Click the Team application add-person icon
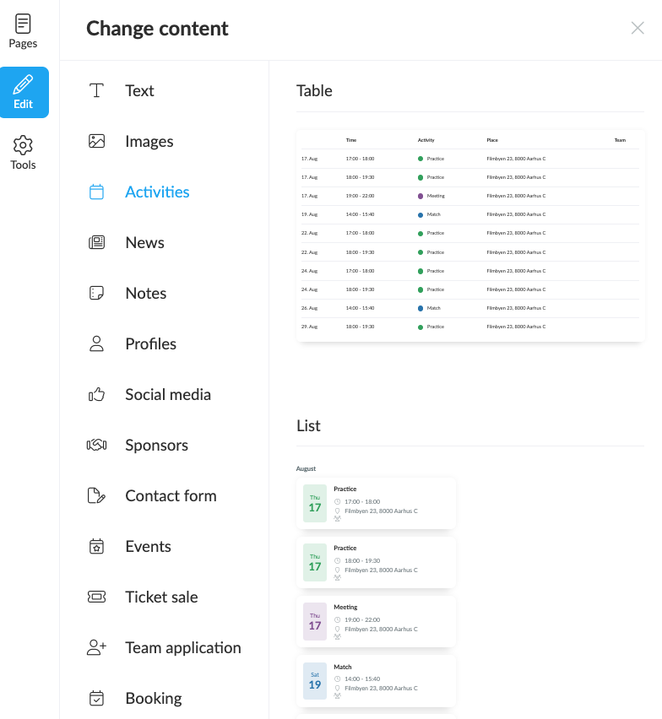662x719 pixels. click(96, 647)
